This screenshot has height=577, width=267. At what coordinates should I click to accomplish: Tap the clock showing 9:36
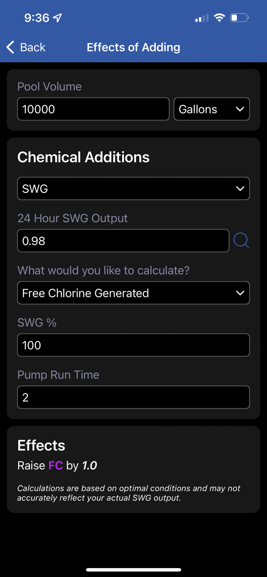point(37,18)
